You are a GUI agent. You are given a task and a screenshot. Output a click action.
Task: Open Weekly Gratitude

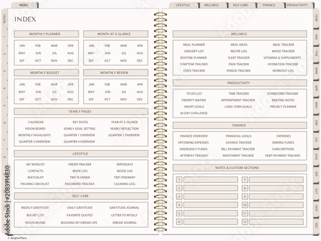coord(35,208)
